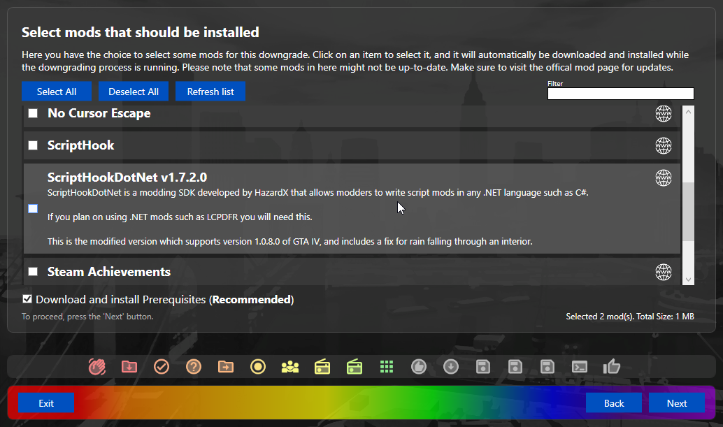723x427 pixels.
Task: Go Back to the previous step
Action: [614, 403]
